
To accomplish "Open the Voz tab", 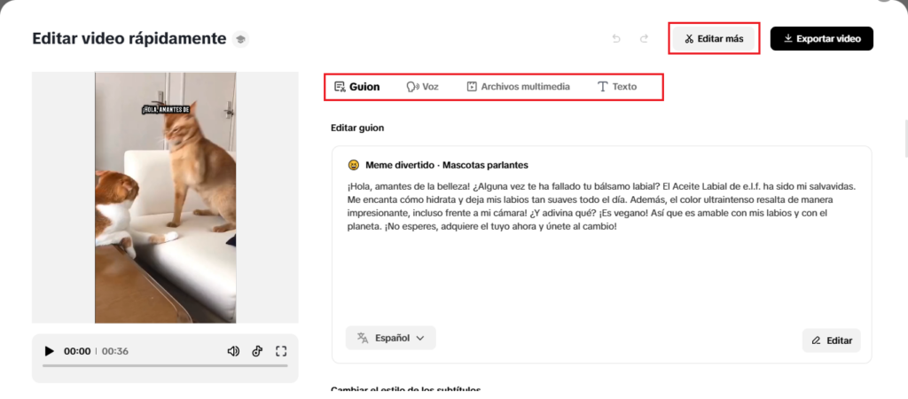I will pyautogui.click(x=422, y=87).
